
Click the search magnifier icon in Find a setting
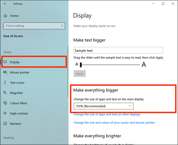[62, 26]
